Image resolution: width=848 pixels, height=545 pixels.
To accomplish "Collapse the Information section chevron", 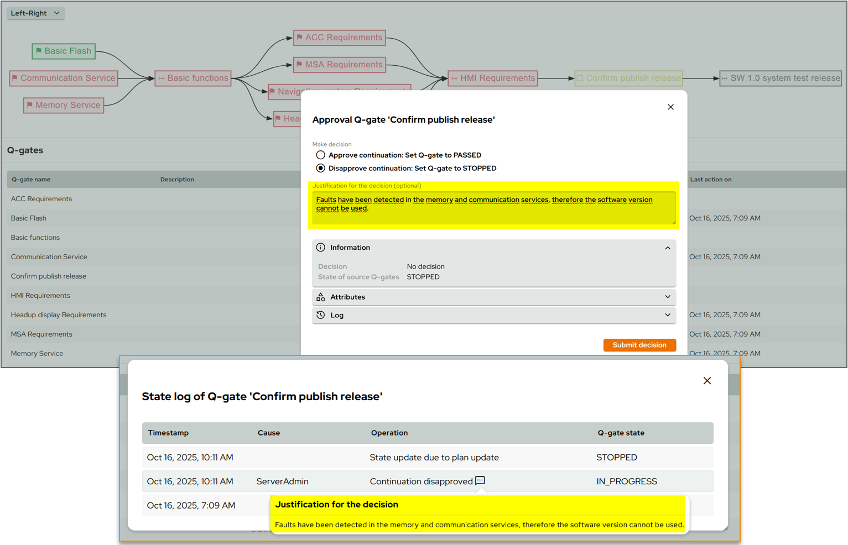I will (x=668, y=248).
